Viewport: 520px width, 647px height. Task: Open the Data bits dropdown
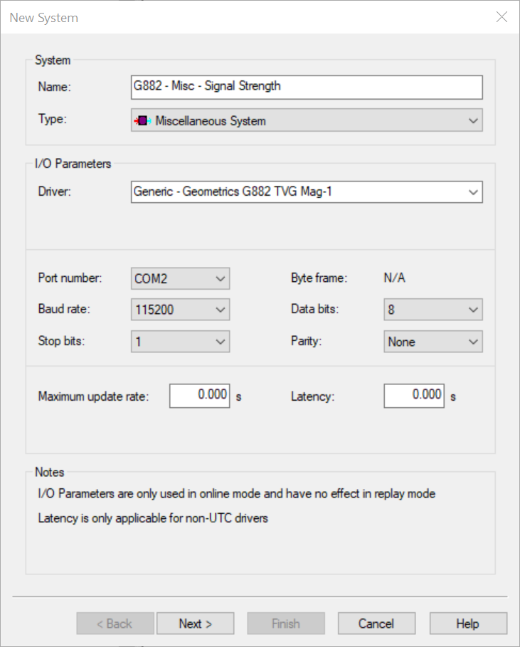433,310
